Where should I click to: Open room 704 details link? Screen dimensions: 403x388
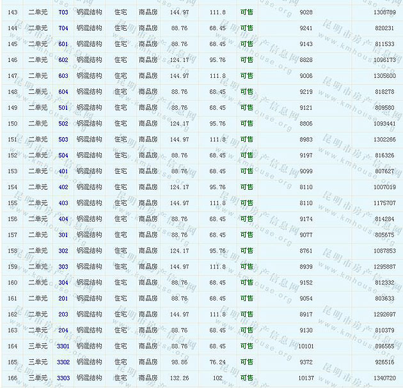pos(63,28)
